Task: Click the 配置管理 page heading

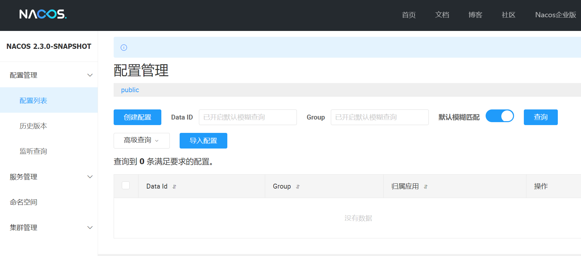Action: point(141,70)
